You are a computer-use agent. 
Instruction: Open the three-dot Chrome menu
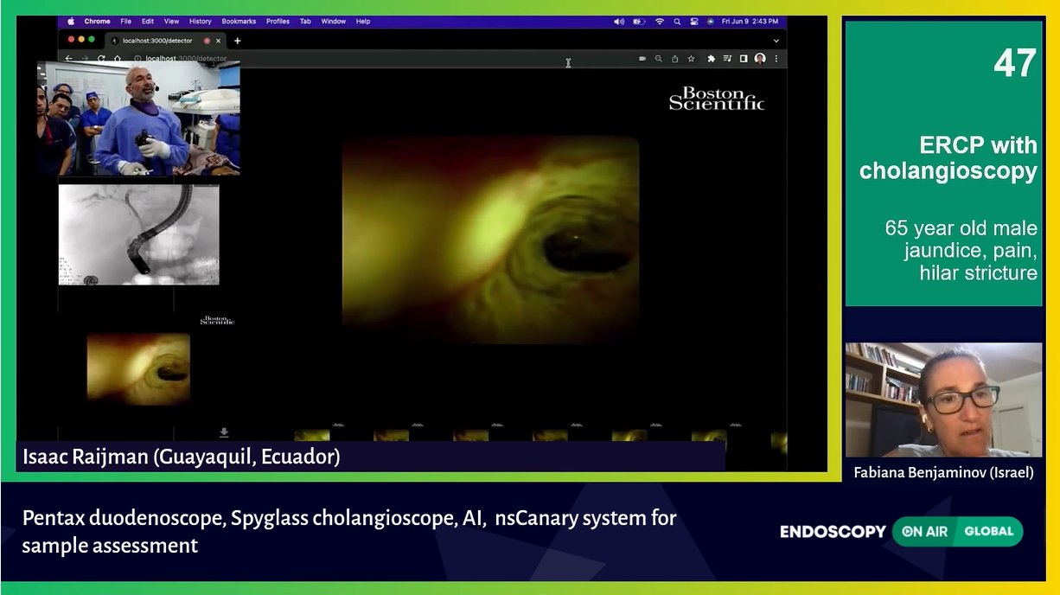(x=776, y=59)
